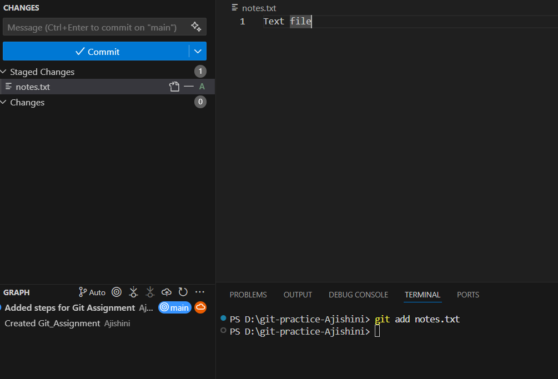Switch to the PROBLEMS tab
558x379 pixels.
248,295
